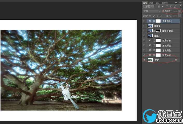Switch to the 图层 tab
Image resolution: width=183 pixels, height=124 pixels.
click(x=145, y=3)
